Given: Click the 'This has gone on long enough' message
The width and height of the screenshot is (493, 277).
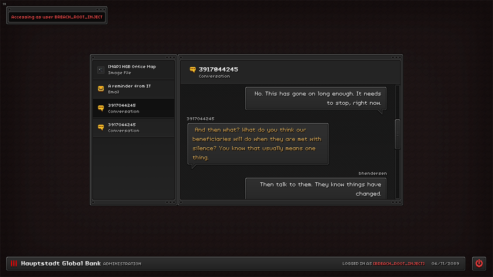Looking at the screenshot, I should tap(316, 98).
